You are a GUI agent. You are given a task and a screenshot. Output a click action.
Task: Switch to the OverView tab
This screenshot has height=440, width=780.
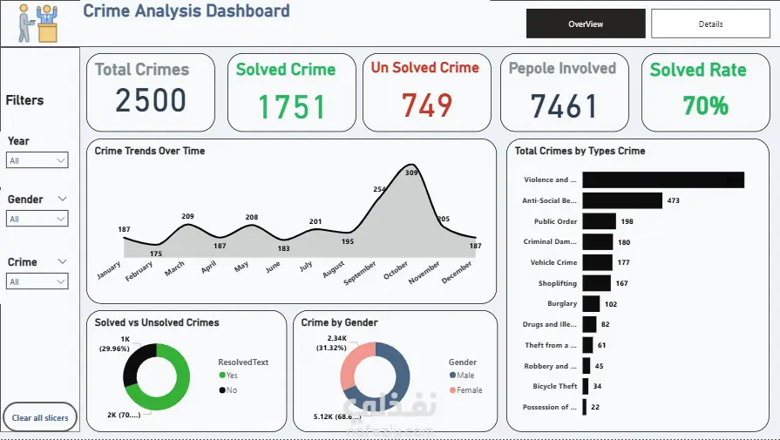click(586, 24)
